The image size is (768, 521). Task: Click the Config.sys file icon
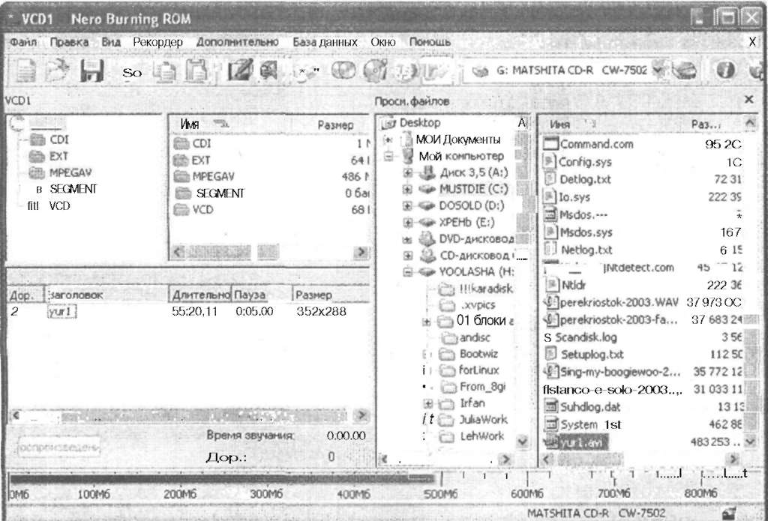[x=550, y=162]
